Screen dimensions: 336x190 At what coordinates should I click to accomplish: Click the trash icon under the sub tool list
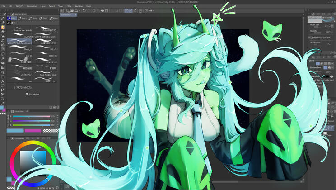pos(58,107)
